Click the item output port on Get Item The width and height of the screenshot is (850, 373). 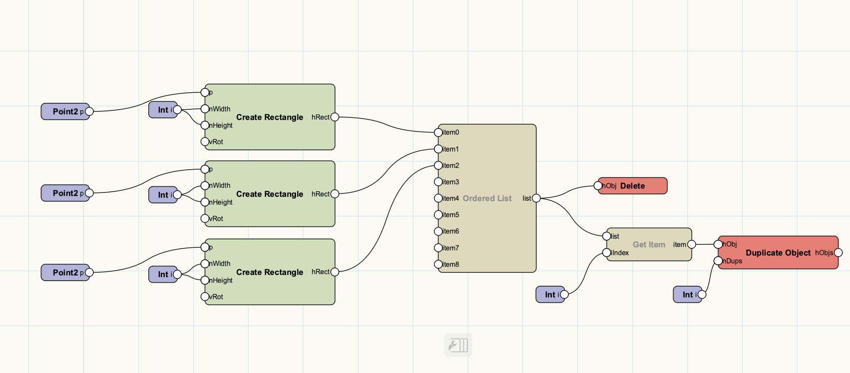coord(692,244)
